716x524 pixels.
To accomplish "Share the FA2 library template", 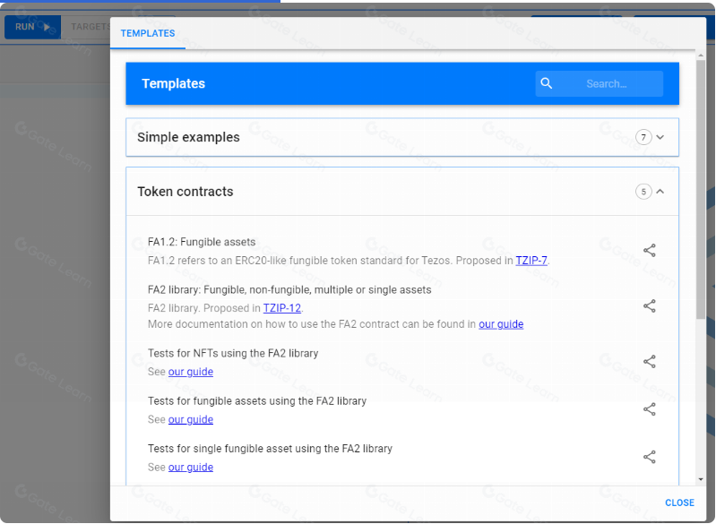I will pyautogui.click(x=650, y=306).
